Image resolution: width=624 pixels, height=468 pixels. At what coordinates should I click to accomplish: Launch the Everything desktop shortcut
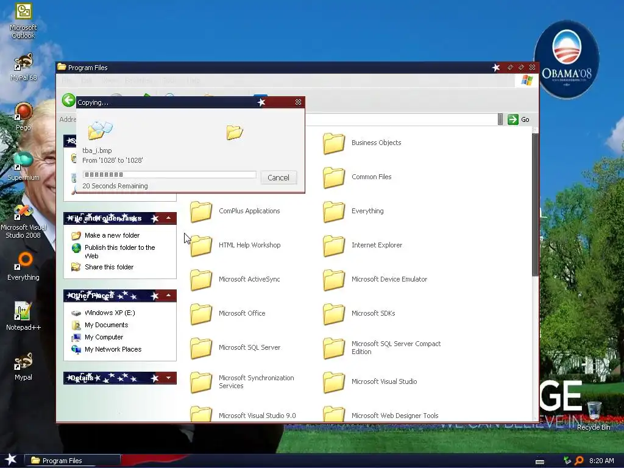[x=24, y=266]
